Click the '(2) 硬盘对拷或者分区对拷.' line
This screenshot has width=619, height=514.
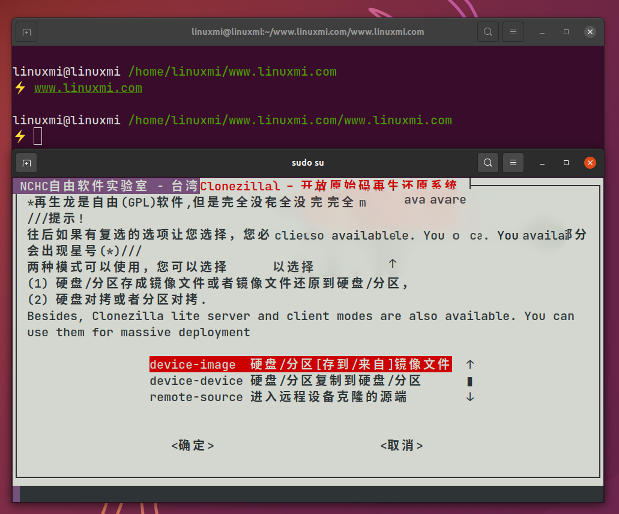[x=117, y=300]
